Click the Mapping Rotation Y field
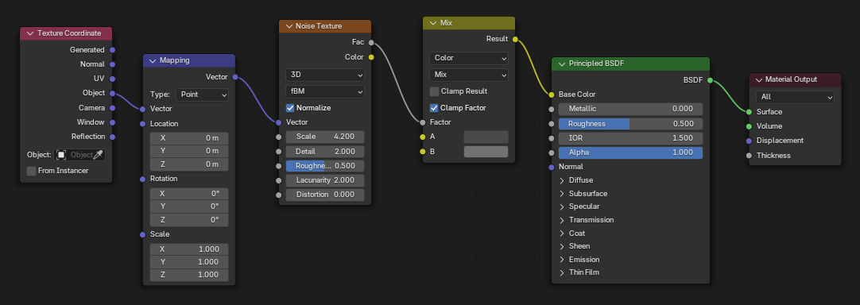 (189, 207)
